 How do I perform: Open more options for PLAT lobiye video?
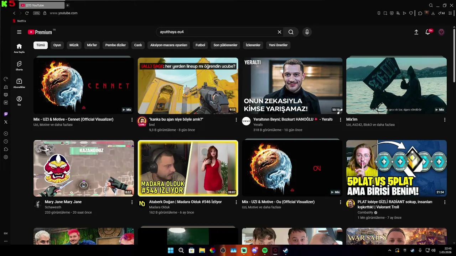(x=445, y=202)
